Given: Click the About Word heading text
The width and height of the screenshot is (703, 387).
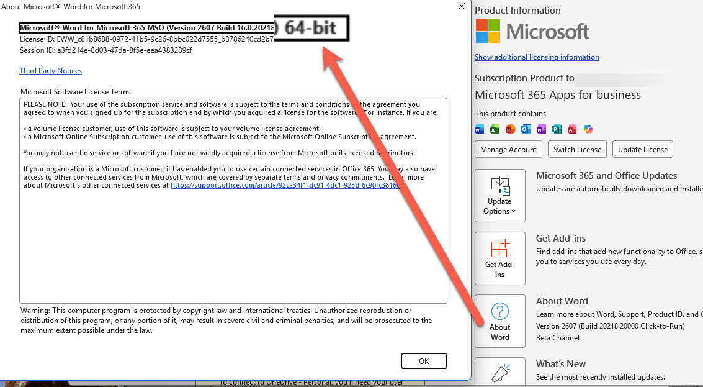Looking at the screenshot, I should point(562,301).
